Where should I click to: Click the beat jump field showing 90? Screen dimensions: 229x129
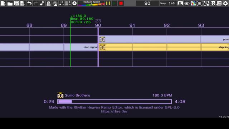click(x=147, y=3)
